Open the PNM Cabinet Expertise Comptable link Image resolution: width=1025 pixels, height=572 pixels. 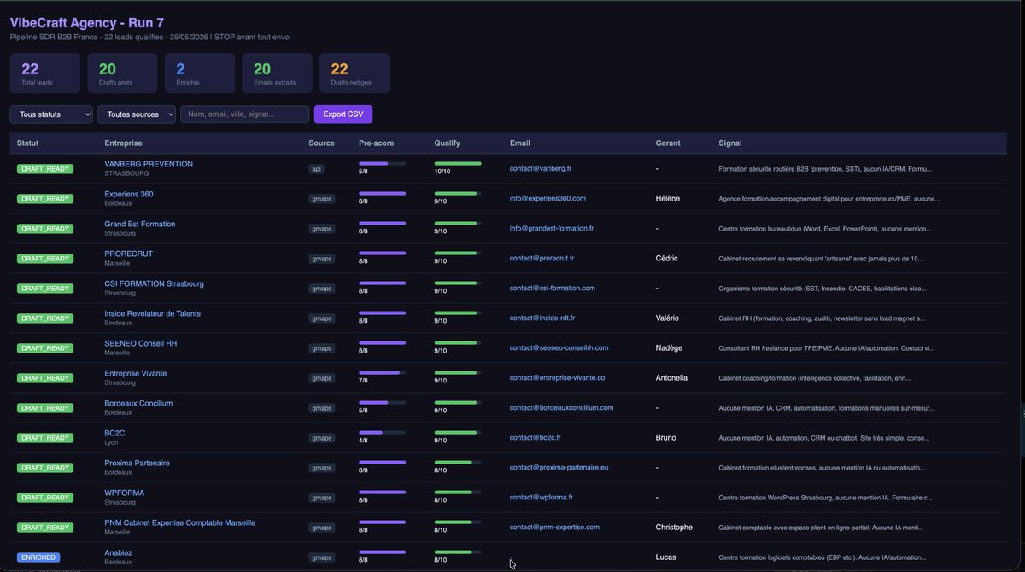point(180,522)
